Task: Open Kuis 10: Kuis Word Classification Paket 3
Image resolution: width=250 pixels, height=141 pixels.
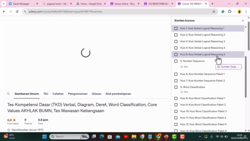Action: 204,111
